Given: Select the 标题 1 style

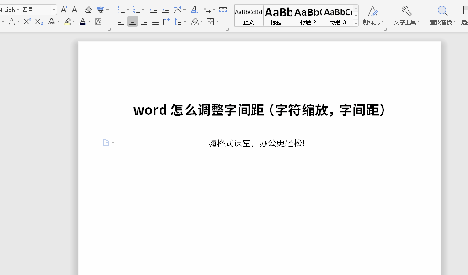Looking at the screenshot, I should point(278,16).
